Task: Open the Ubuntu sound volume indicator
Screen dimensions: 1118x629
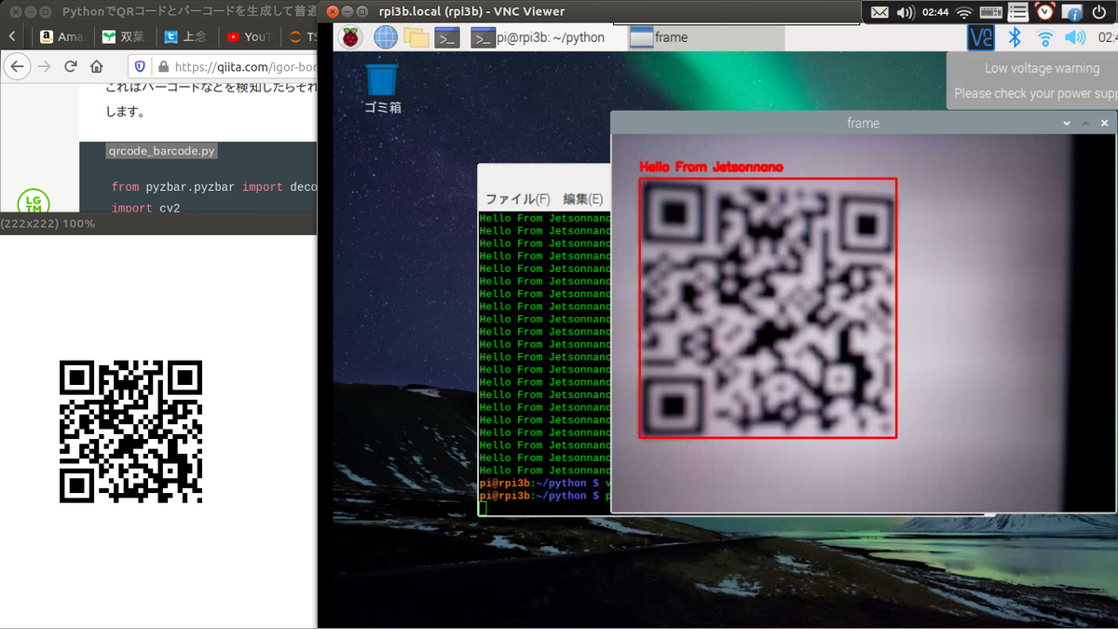Action: tap(906, 12)
